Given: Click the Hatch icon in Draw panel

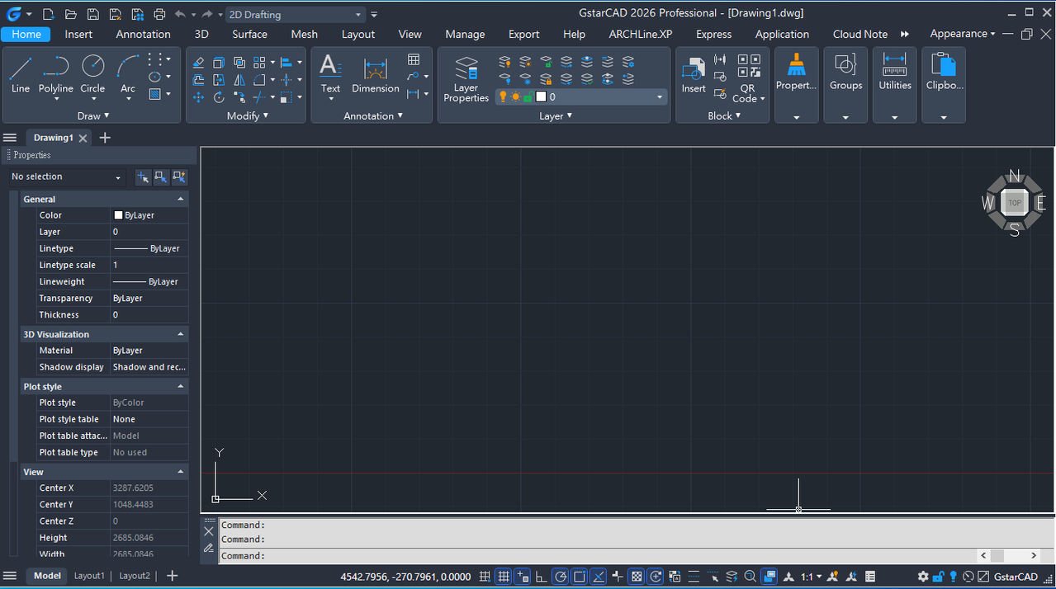Looking at the screenshot, I should 154,94.
